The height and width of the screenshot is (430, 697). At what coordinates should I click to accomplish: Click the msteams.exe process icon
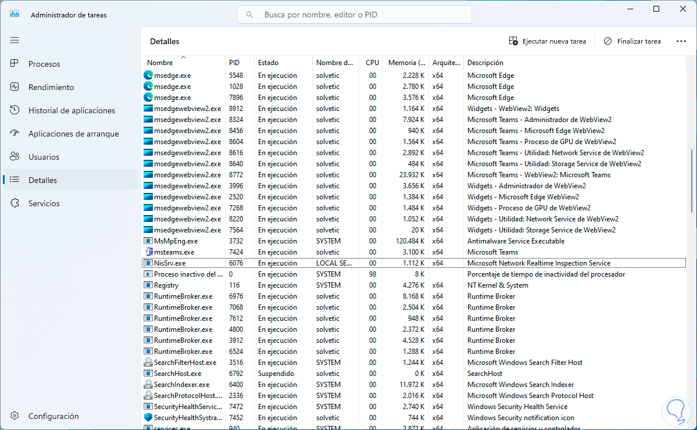[x=148, y=252]
